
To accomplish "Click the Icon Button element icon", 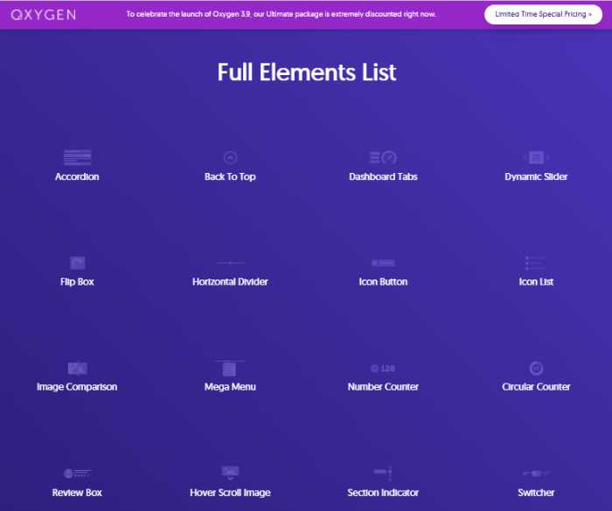I will [x=383, y=263].
